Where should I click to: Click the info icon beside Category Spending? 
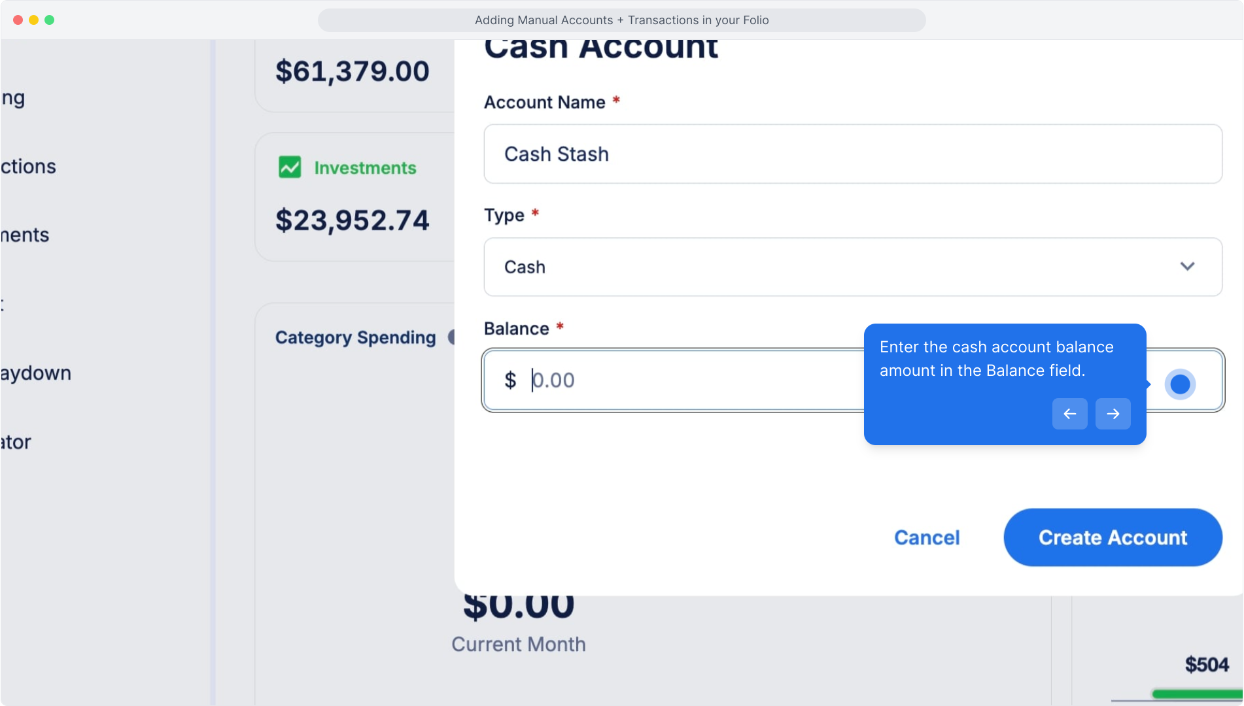451,337
